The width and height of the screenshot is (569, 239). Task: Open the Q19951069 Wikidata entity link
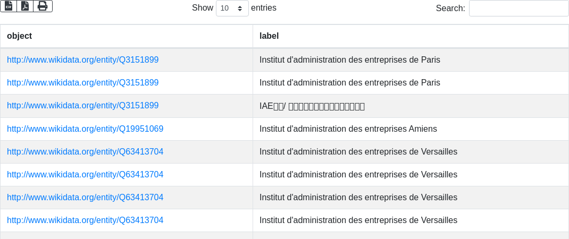click(x=85, y=129)
